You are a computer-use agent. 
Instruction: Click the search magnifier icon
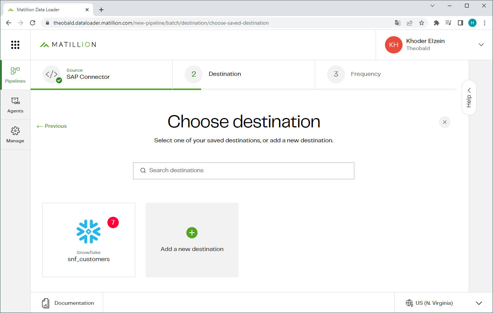point(143,171)
